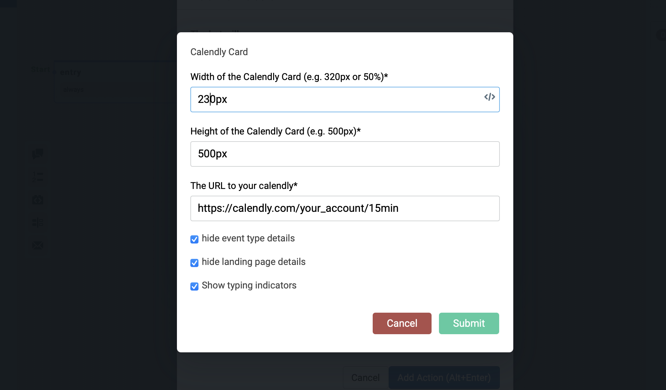This screenshot has width=666, height=390.
Task: Toggle Show typing indicators off
Action: point(194,286)
